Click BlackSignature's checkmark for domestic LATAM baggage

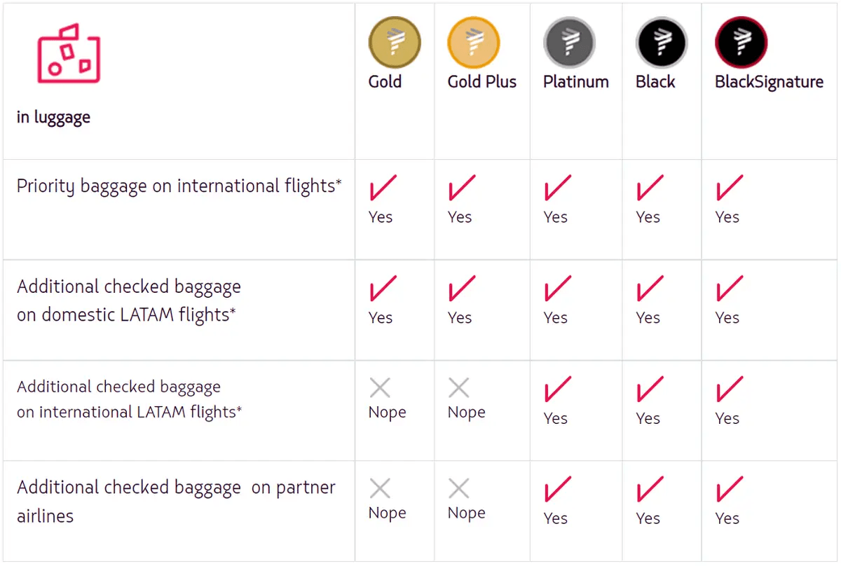(x=729, y=289)
